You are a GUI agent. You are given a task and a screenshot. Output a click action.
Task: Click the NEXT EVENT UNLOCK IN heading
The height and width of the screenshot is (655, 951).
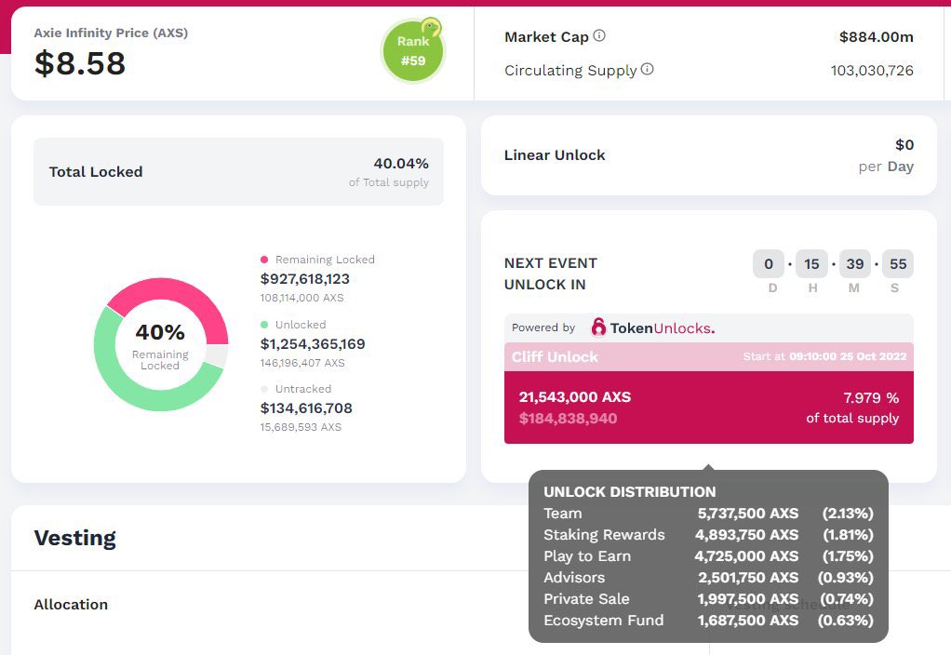(551, 274)
